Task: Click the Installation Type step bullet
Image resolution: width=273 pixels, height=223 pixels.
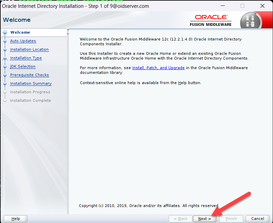Action: [5, 58]
